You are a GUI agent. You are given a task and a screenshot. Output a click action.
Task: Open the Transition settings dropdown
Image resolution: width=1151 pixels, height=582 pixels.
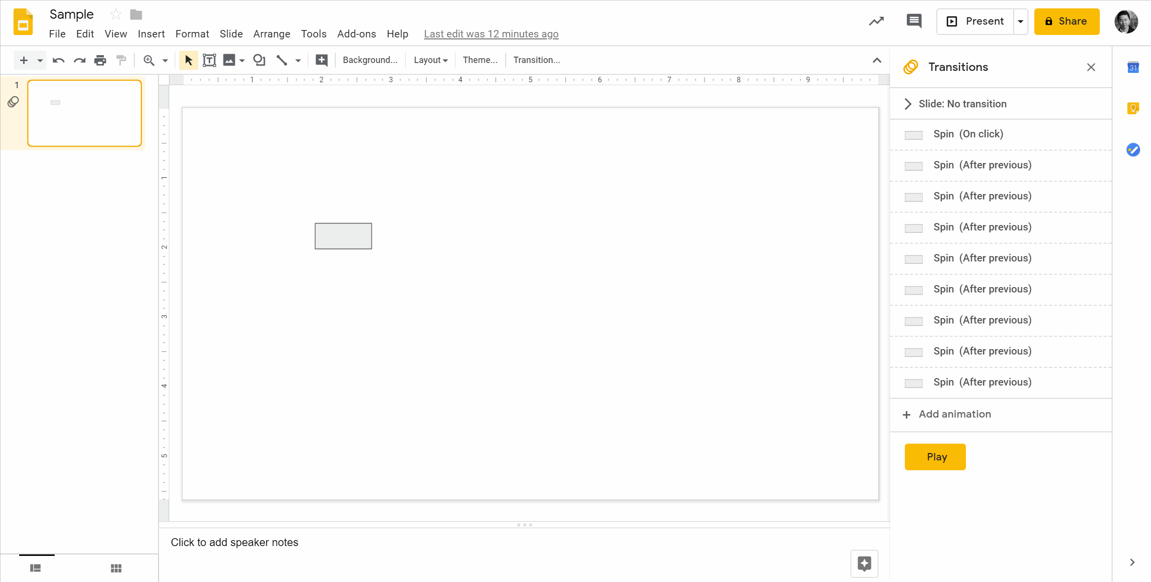coord(909,103)
